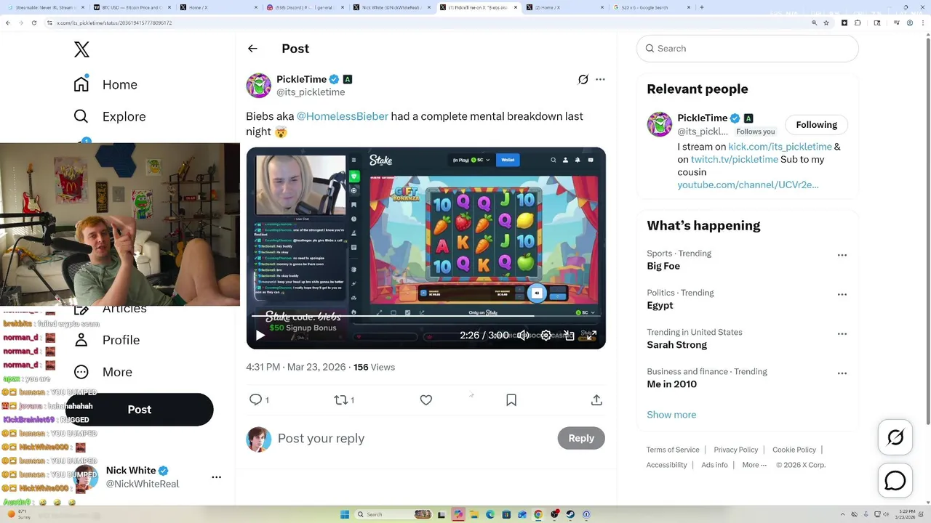This screenshot has height=523, width=931.
Task: Open Big Foe trending topic
Action: (663, 266)
